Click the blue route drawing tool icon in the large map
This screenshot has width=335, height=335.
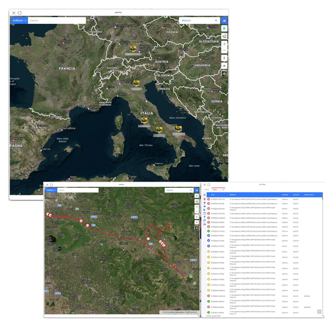pyautogui.click(x=224, y=20)
